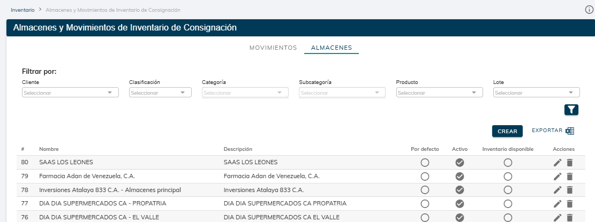Edit DIA DIA SUPERMERCADOS PROPATRIA row
Screen dimensions: 595x222
(558, 204)
